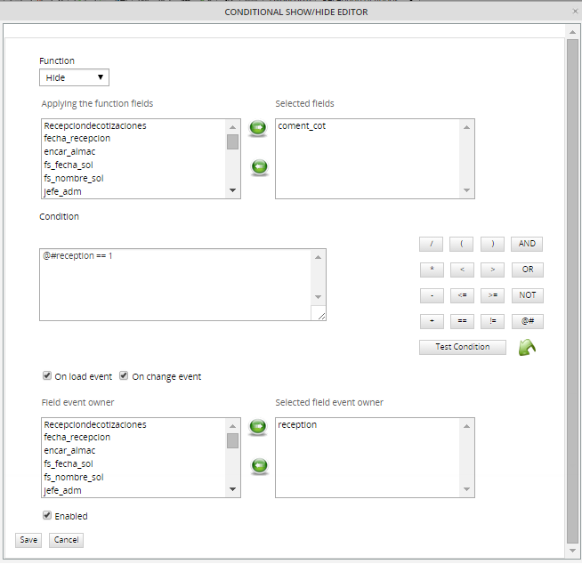Screen dimensions: 582x564
Task: Toggle the On load event checkbox
Action: click(x=47, y=375)
